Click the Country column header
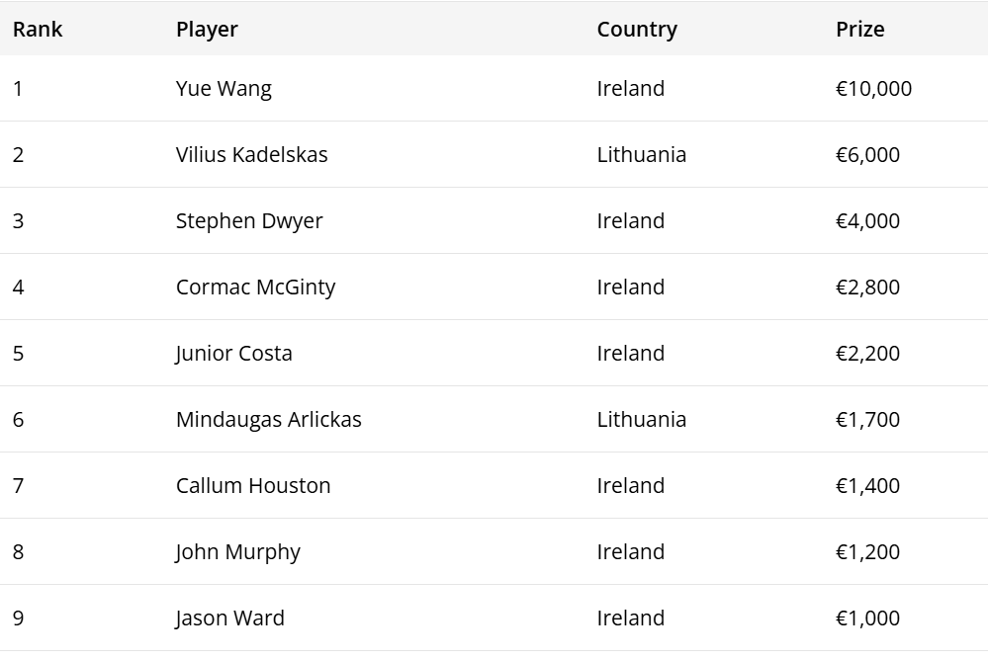The image size is (988, 659). [x=637, y=29]
